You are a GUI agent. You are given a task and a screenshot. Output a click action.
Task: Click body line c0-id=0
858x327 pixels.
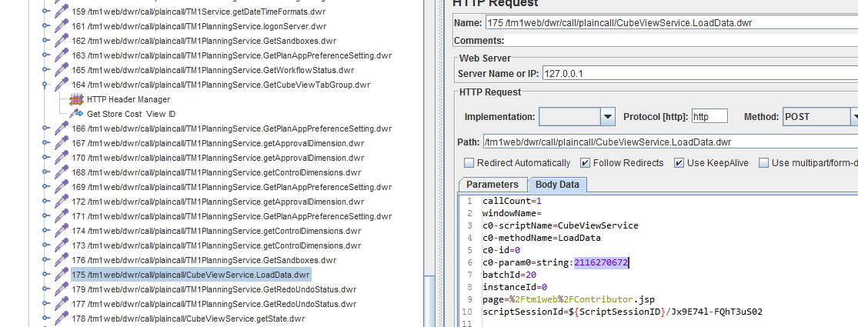coord(501,251)
